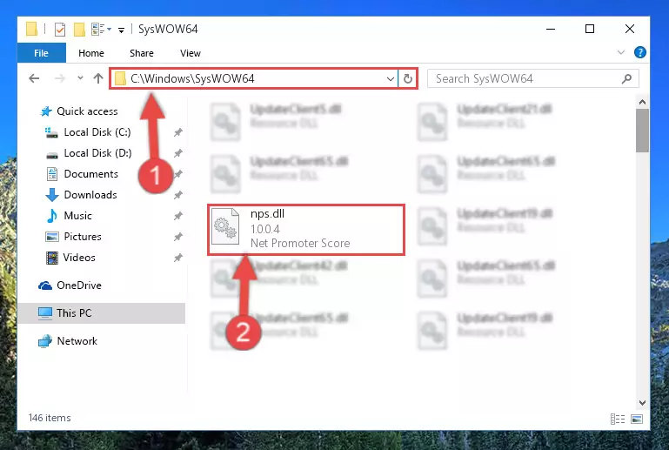
Task: Click the 146 items status text
Action: coord(50,418)
